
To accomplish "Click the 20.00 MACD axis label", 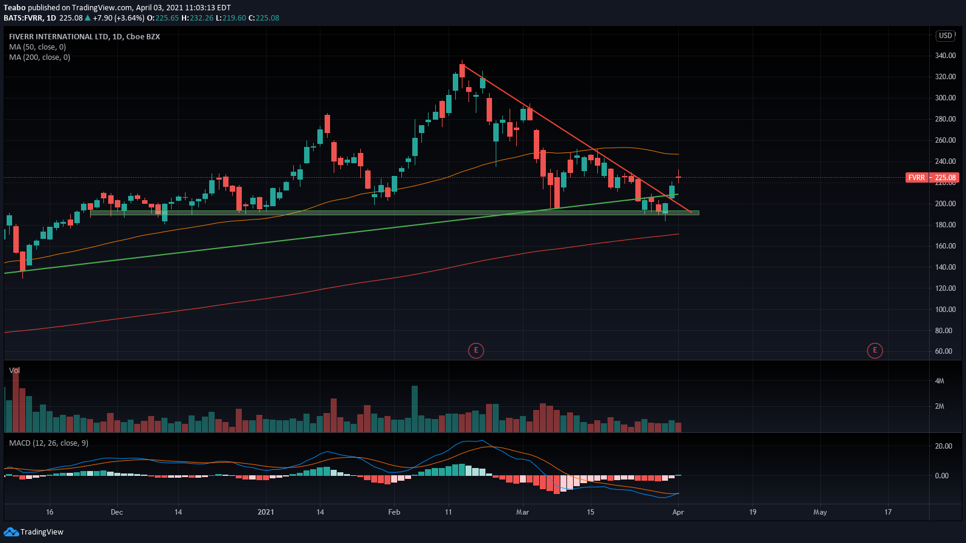I will click(944, 446).
